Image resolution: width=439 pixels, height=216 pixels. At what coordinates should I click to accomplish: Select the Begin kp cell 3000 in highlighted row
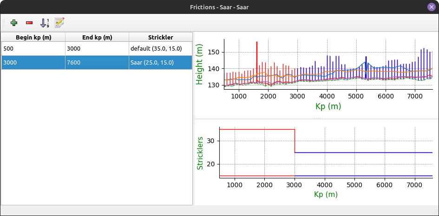pyautogui.click(x=33, y=62)
